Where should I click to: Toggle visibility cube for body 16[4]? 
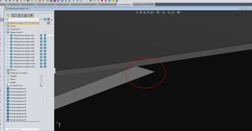coord(41,45)
